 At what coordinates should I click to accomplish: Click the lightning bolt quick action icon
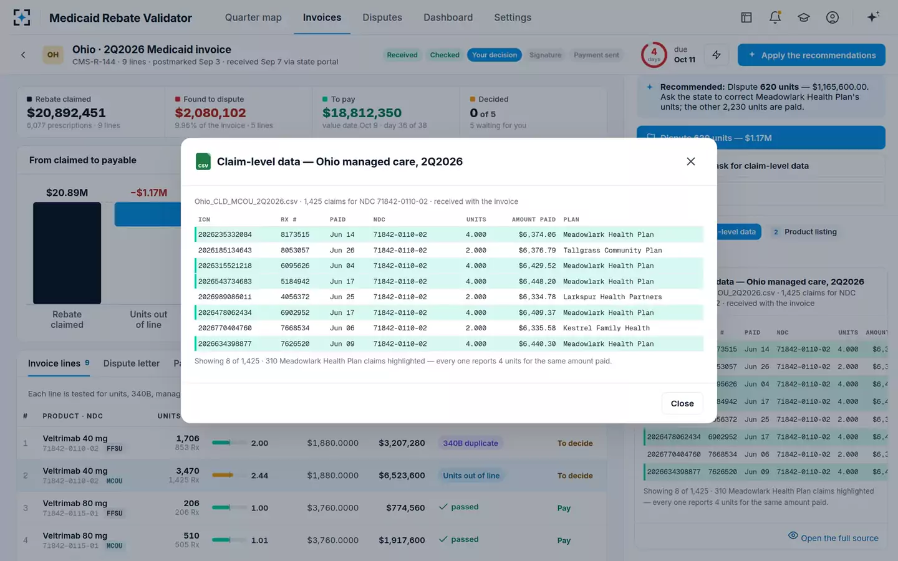click(717, 55)
